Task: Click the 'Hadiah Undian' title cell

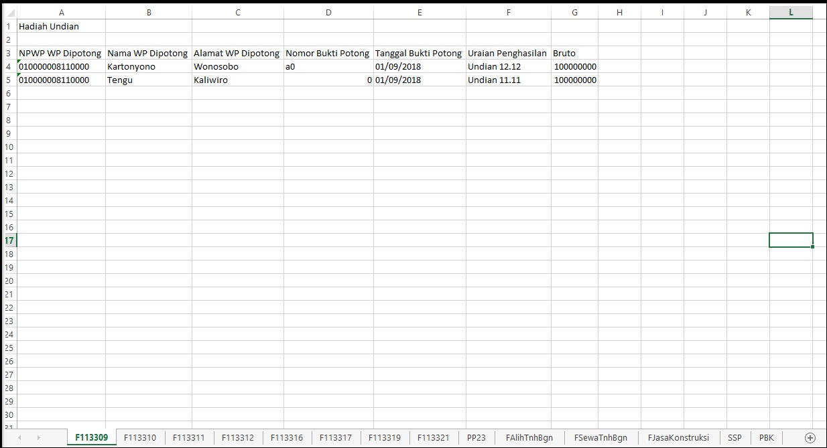Action: click(x=61, y=26)
